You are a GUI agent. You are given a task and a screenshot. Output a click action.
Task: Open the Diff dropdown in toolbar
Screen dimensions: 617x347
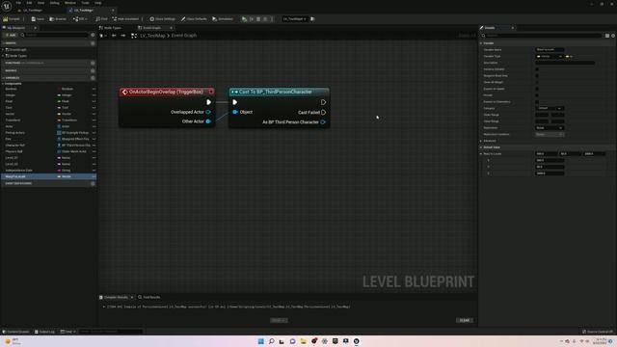(x=80, y=19)
